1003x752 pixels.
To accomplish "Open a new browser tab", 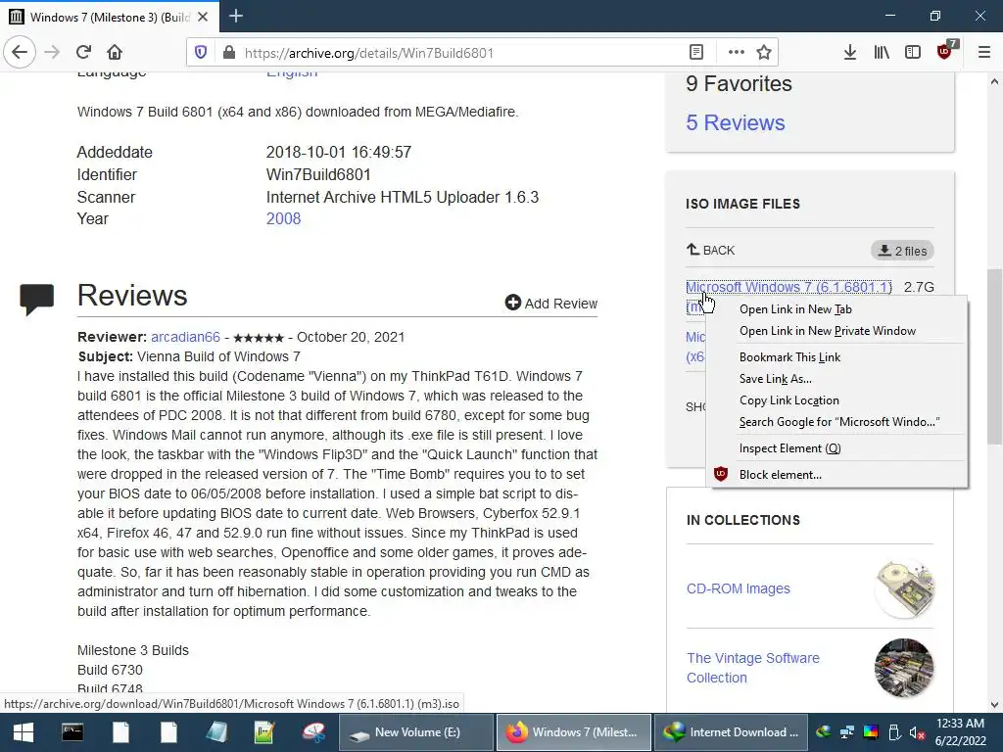I will pos(236,16).
